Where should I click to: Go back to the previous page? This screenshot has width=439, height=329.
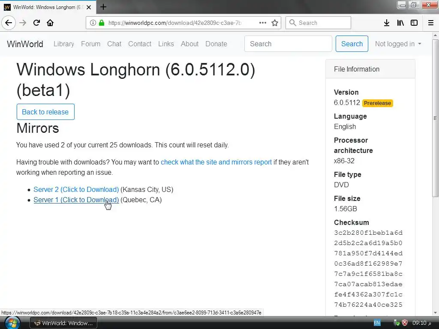tap(9, 23)
